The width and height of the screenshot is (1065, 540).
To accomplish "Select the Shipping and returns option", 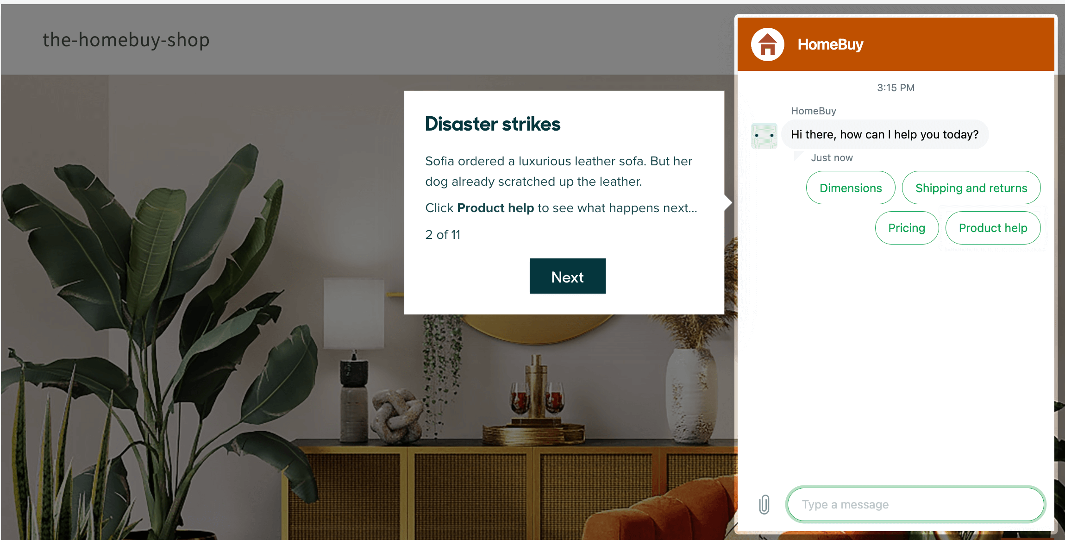I will 971,188.
